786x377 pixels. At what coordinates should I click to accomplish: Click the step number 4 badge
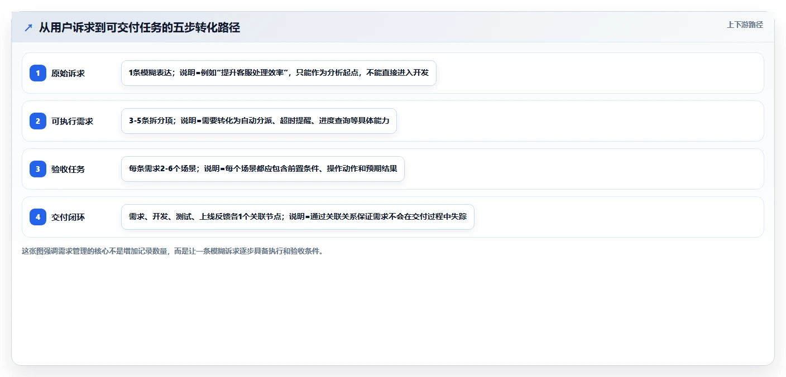click(x=38, y=217)
